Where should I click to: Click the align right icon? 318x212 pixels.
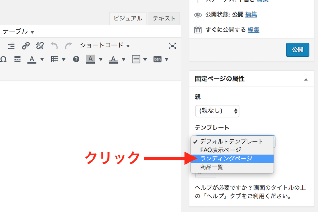click(x=11, y=46)
